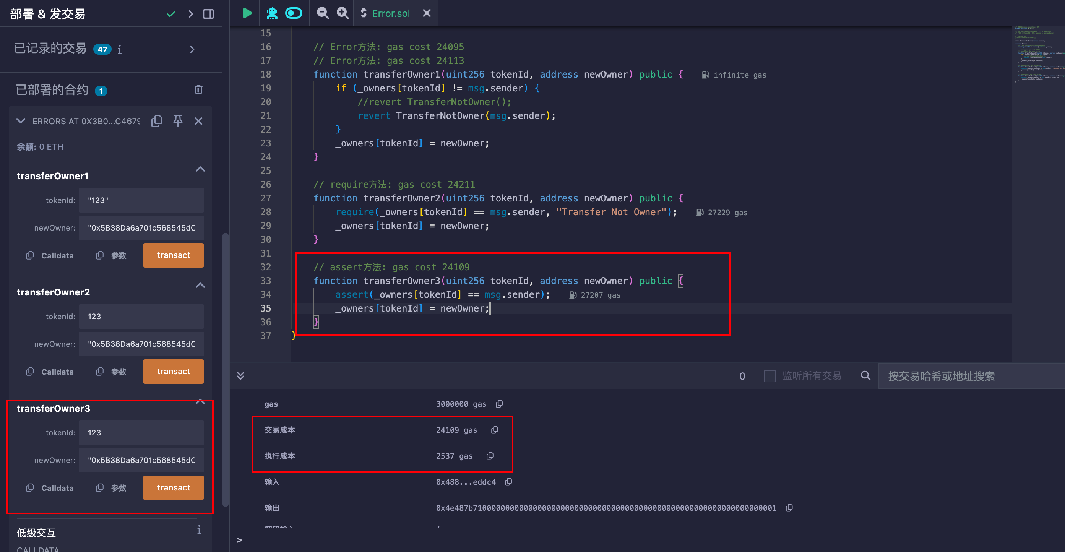Copy Calldata for transferOwner1
The image size is (1065, 552).
[50, 255]
